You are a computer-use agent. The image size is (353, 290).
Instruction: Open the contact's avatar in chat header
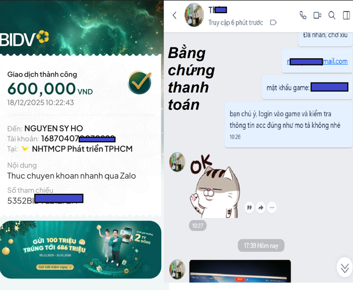[x=194, y=15]
